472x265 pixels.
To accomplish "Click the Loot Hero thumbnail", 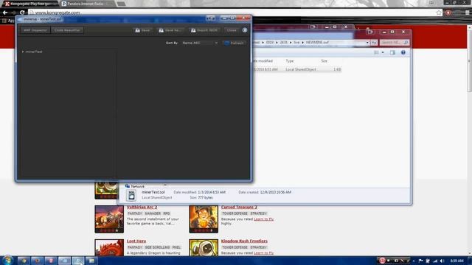I will click(109, 247).
